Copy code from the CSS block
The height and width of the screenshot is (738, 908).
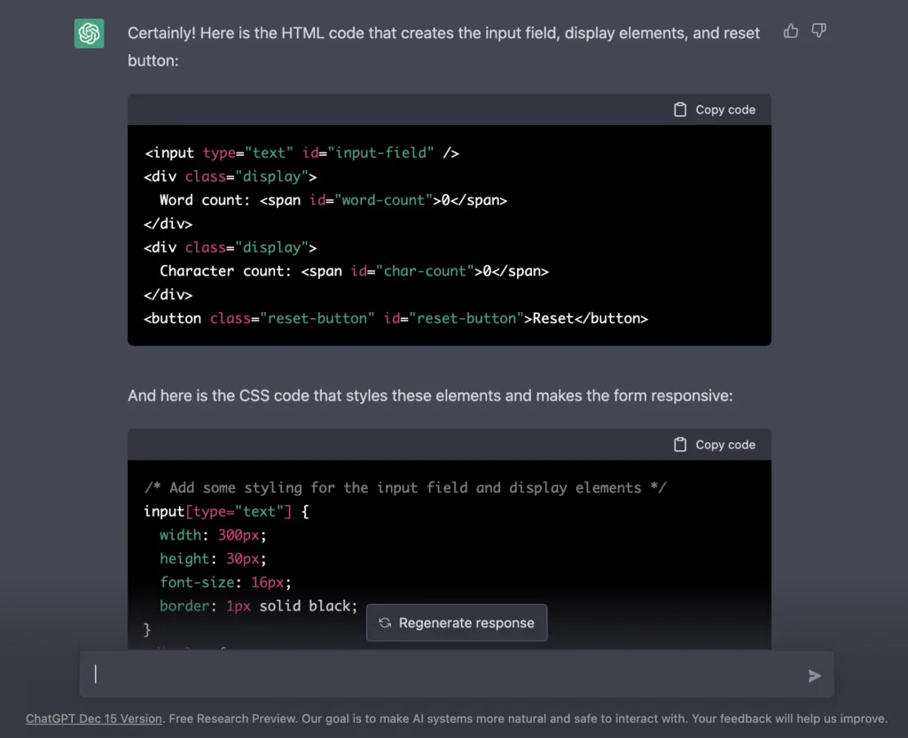click(715, 444)
